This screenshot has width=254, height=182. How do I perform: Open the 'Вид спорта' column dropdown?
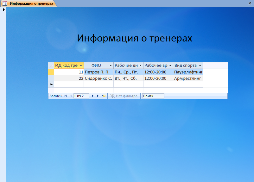tap(200, 66)
